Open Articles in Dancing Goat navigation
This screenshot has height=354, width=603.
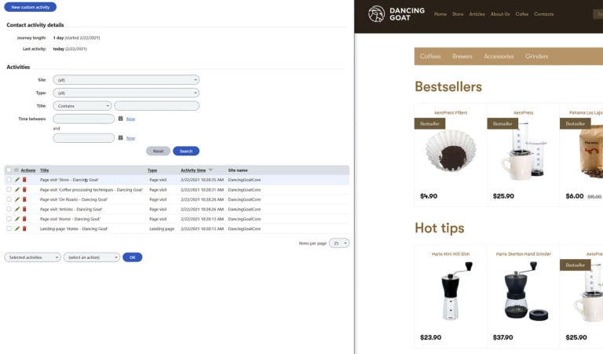[x=477, y=14]
